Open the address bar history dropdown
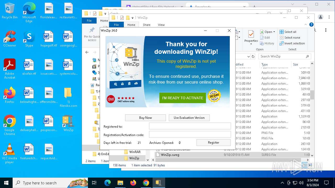This screenshot has height=188, width=335. click(x=248, y=56)
